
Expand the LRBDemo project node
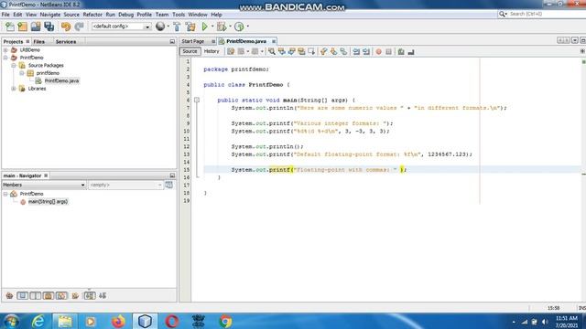(x=5, y=49)
